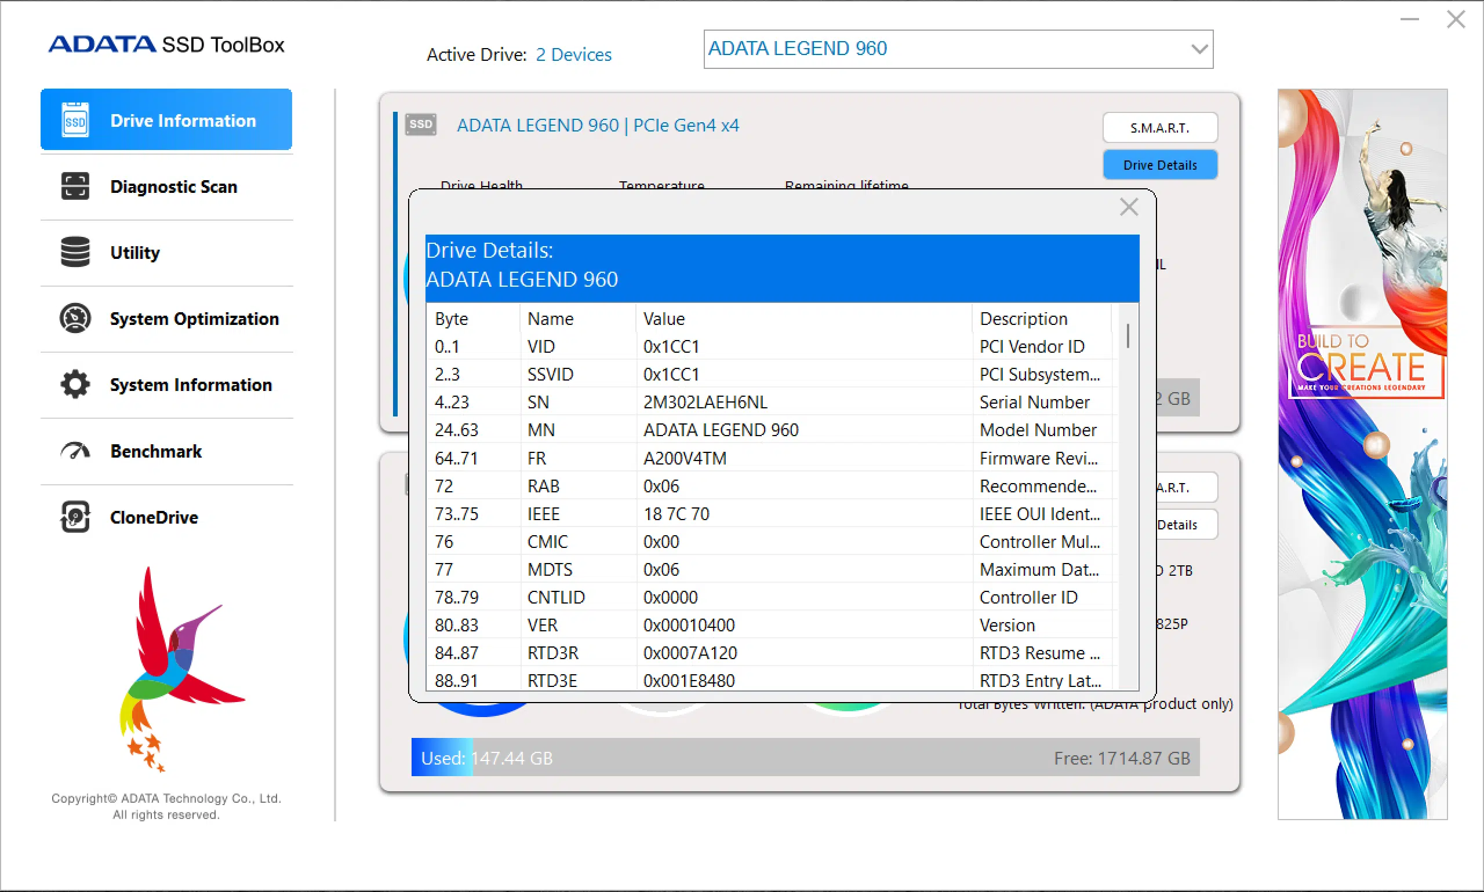Click the Benchmark speedometer icon

[x=75, y=450]
